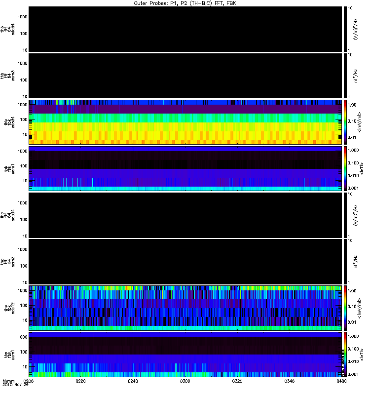The height and width of the screenshot is (395, 370).
Task: Click the 'thc fbk edc12' vertical axis label
Action: [9, 308]
